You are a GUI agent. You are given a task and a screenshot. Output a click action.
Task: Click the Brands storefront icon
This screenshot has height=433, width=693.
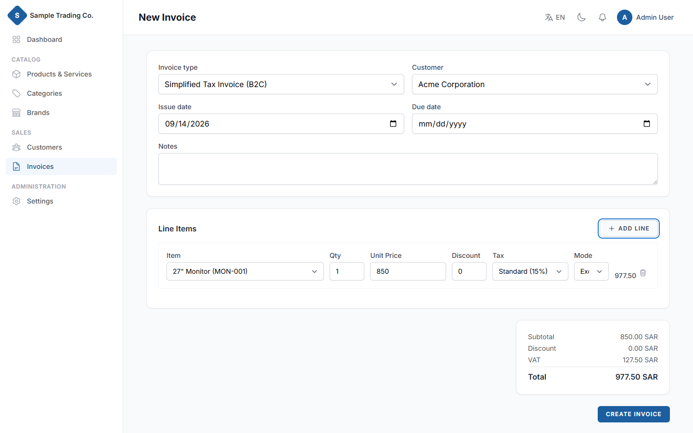[x=16, y=113]
